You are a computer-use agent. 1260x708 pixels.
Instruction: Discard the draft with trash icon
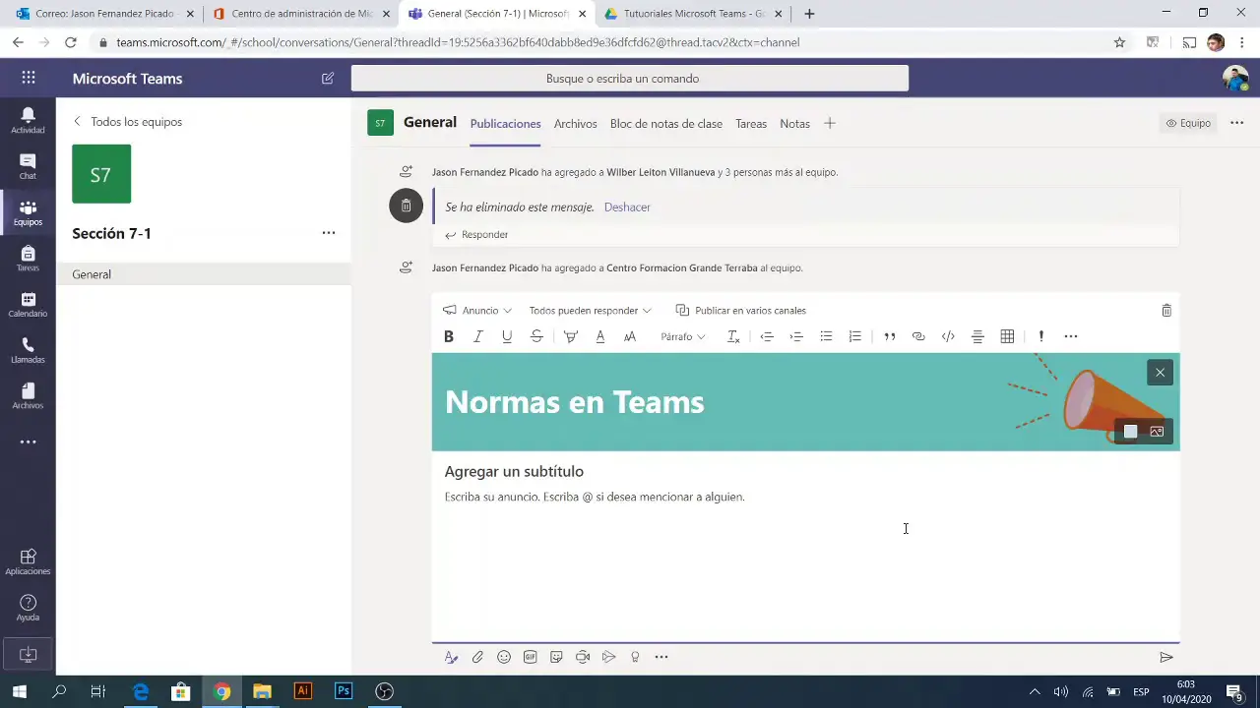(1166, 311)
